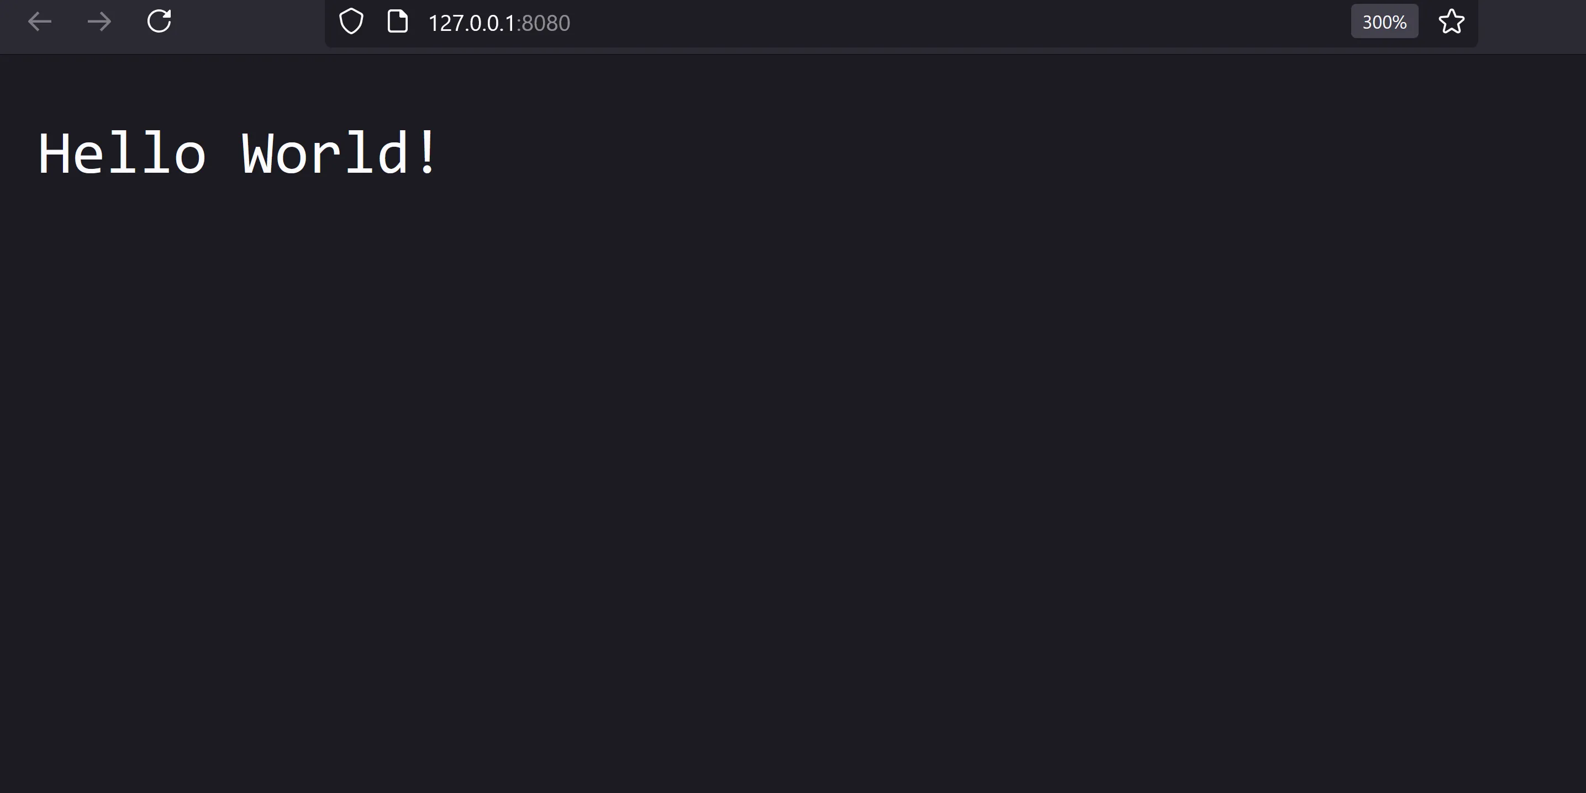Reset zoom using the 300% badge
Image resolution: width=1586 pixels, height=793 pixels.
pos(1384,22)
